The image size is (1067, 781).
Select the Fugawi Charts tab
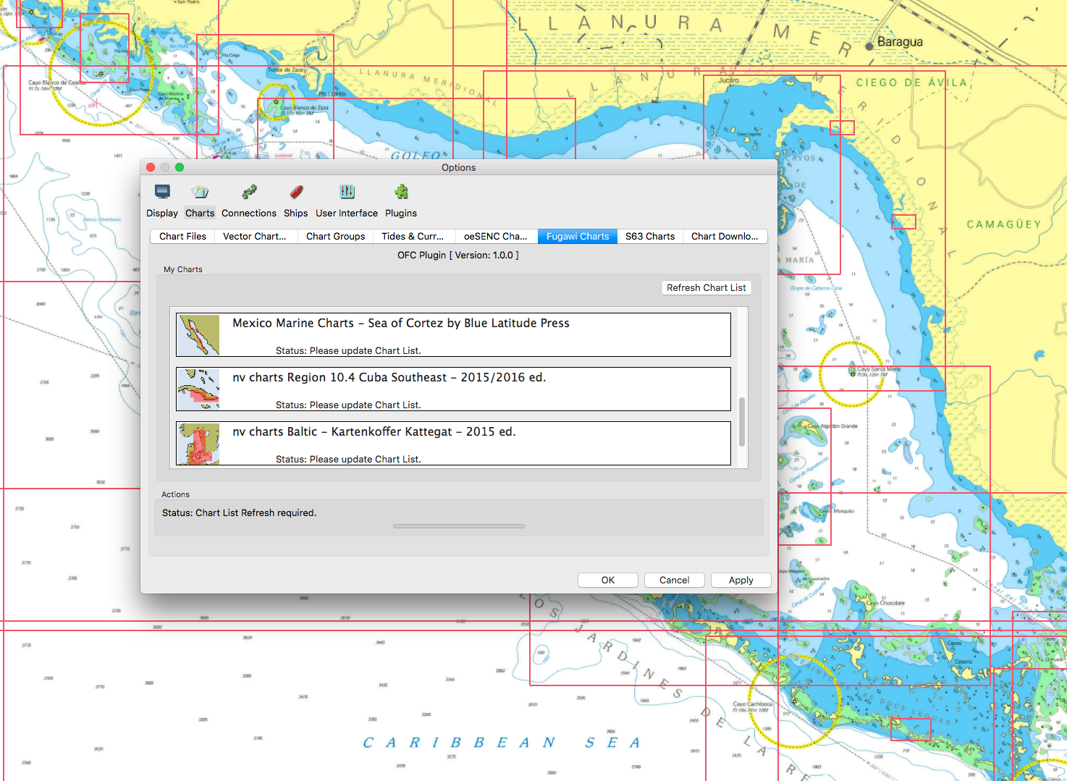(x=578, y=236)
